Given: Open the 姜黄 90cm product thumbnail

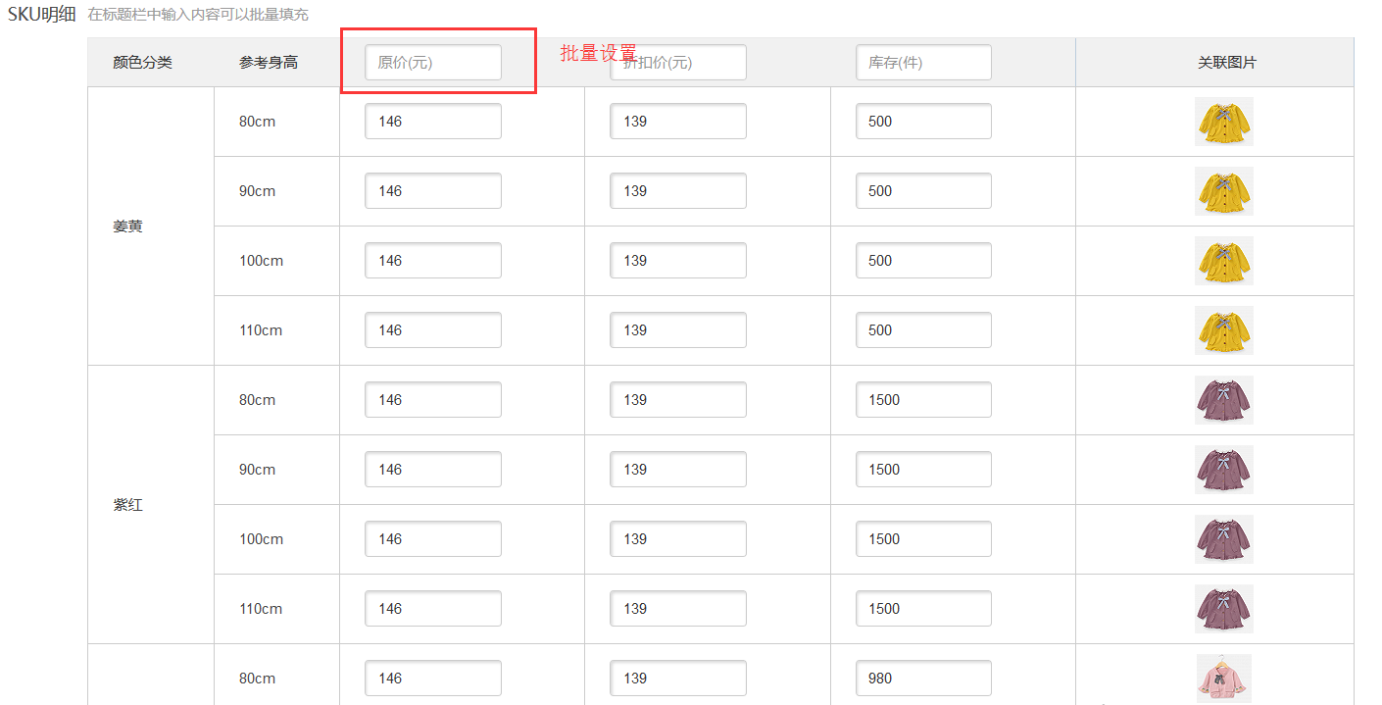Looking at the screenshot, I should click(1223, 191).
